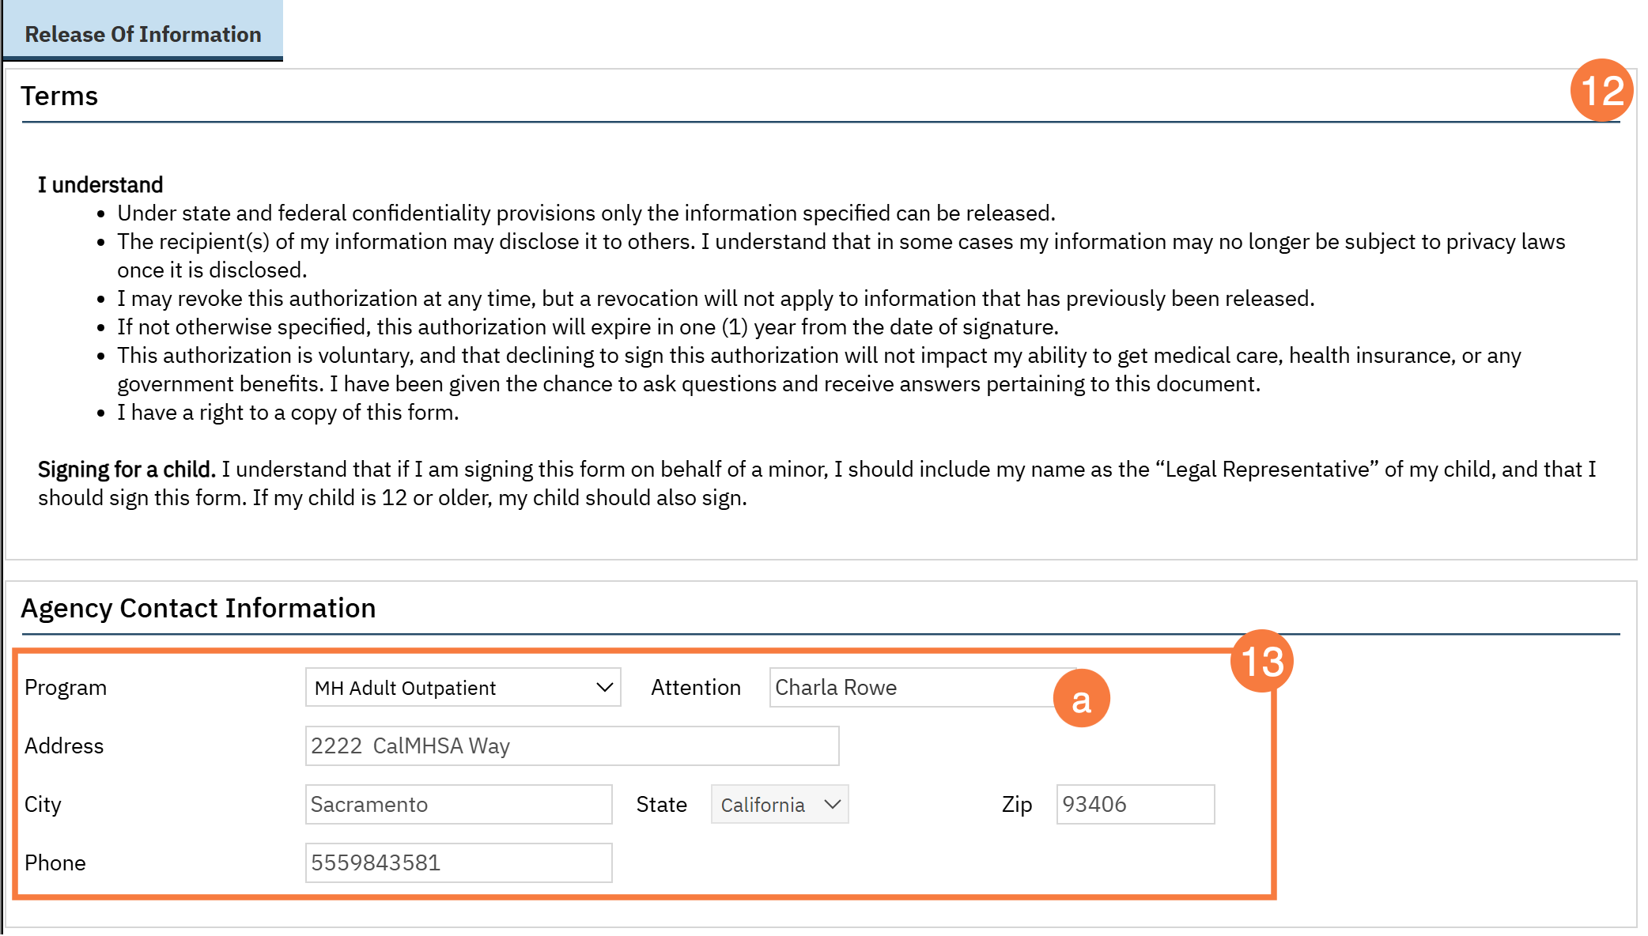Click the Terms section heading
This screenshot has height=936, width=1648.
[59, 96]
